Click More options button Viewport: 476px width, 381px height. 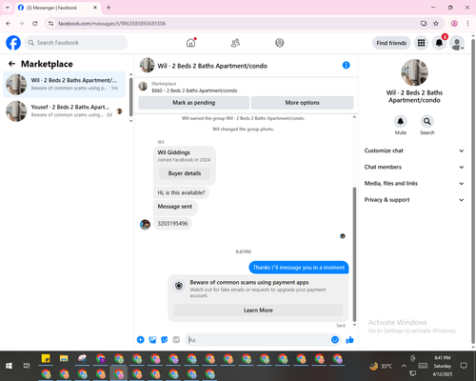[x=302, y=103]
